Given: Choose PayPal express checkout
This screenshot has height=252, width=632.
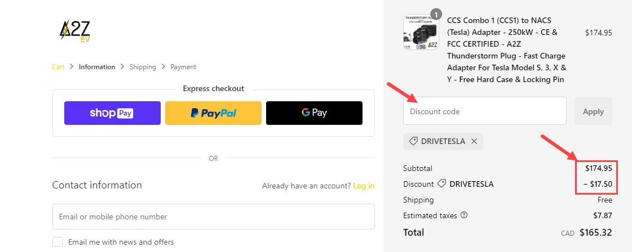Looking at the screenshot, I should point(213,113).
